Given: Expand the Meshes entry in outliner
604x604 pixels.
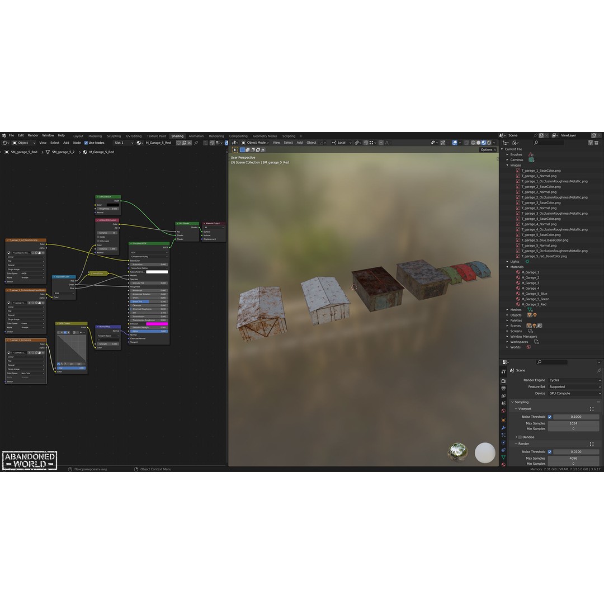Looking at the screenshot, I should tap(507, 310).
